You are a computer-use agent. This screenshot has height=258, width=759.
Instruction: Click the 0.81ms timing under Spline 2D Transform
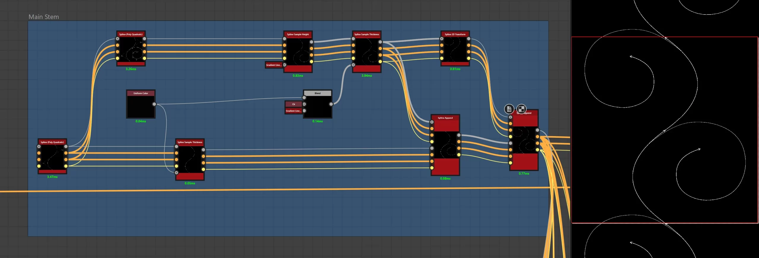455,69
